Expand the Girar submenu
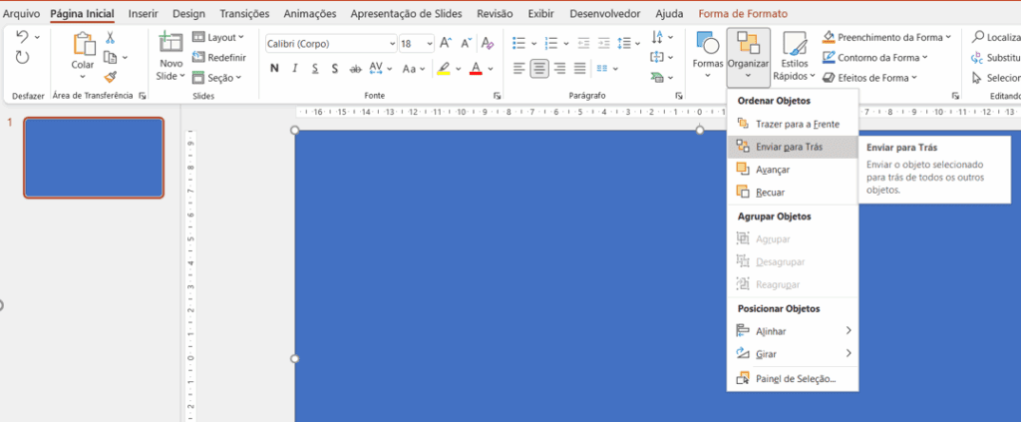 coord(793,353)
